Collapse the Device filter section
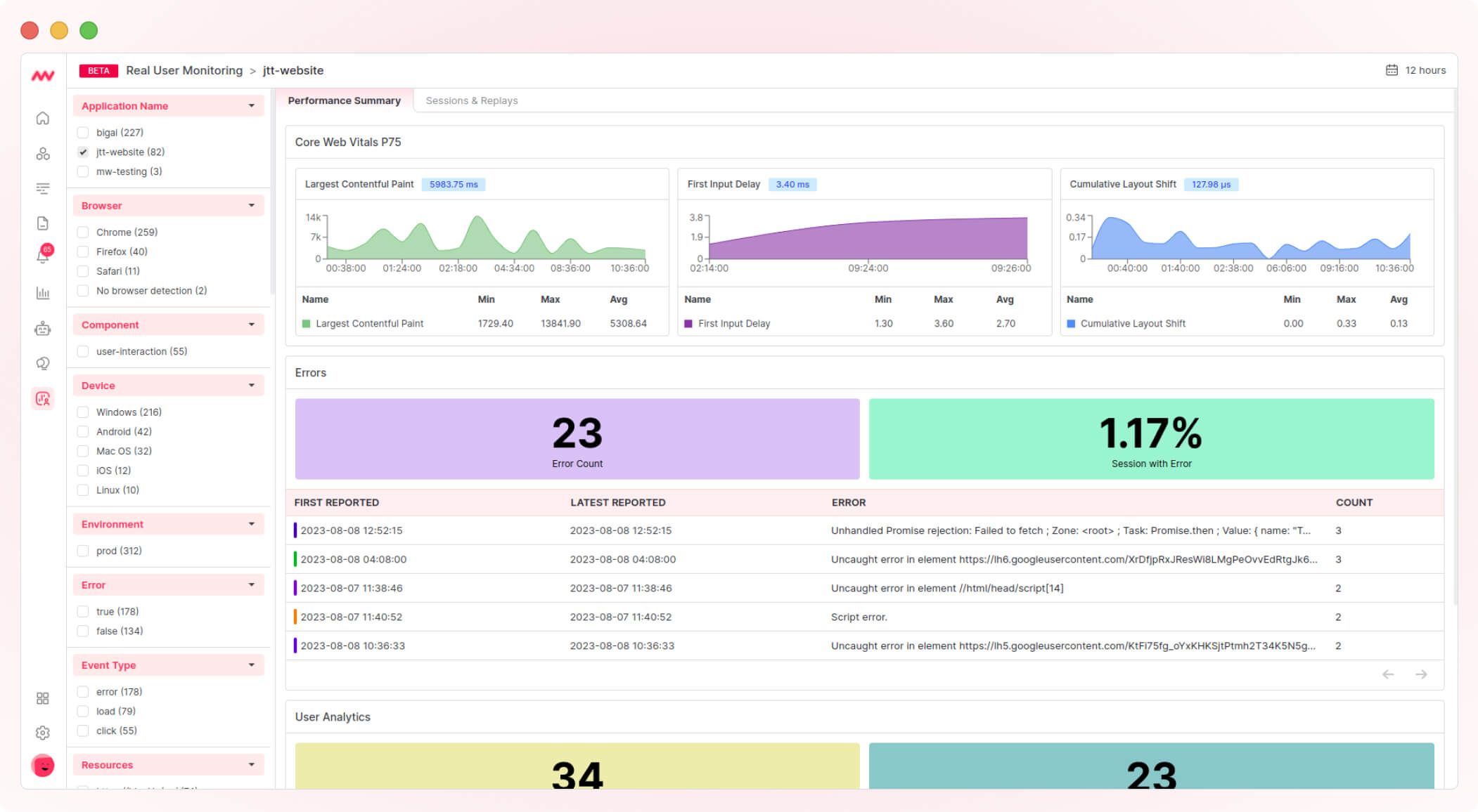 [x=252, y=385]
